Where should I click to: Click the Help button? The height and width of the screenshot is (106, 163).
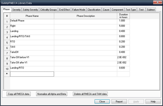(153, 101)
